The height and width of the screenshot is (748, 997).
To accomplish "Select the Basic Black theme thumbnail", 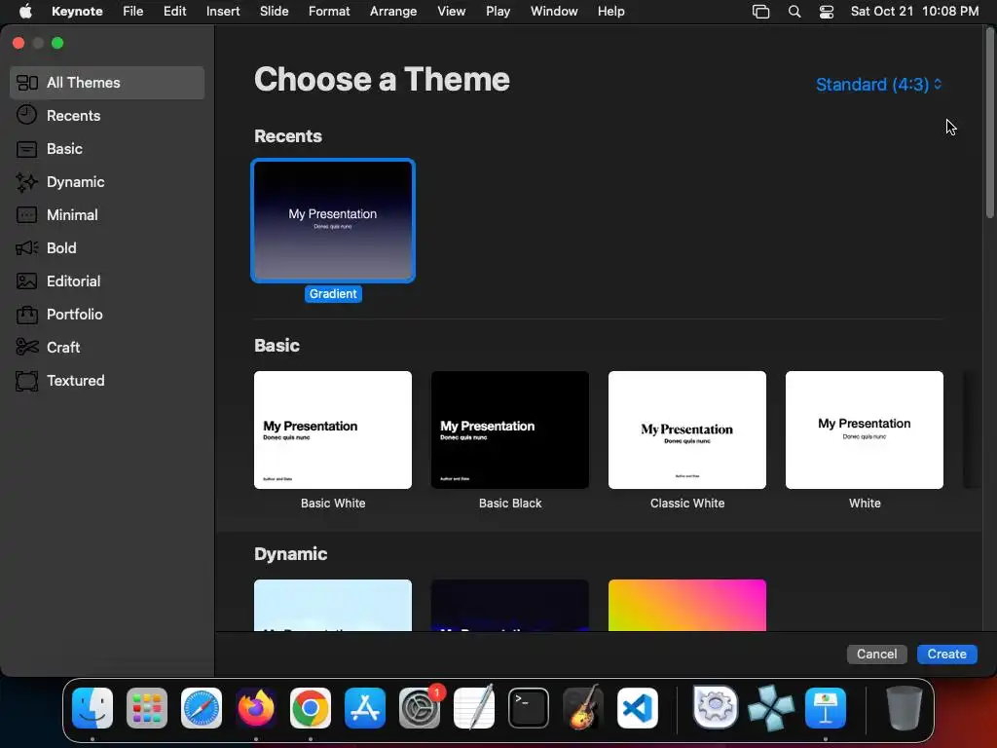I will click(510, 430).
